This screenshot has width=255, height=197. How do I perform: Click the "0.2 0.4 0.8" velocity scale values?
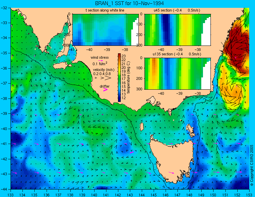point(102,74)
